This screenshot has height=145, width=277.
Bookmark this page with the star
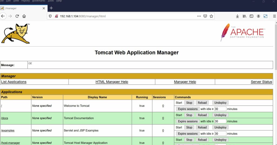coord(211,16)
